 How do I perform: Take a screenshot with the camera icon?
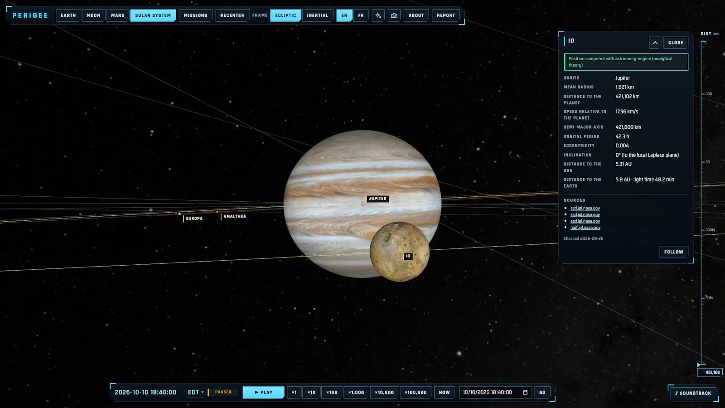(x=394, y=15)
